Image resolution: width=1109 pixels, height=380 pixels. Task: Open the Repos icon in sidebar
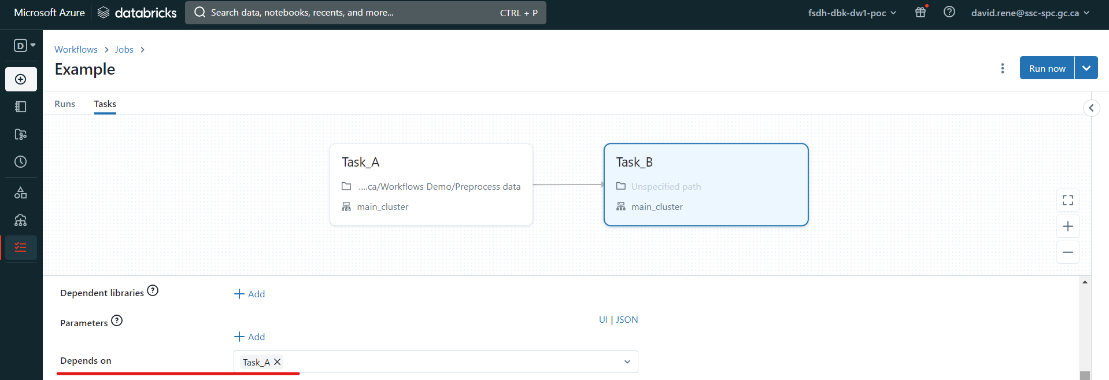click(21, 134)
